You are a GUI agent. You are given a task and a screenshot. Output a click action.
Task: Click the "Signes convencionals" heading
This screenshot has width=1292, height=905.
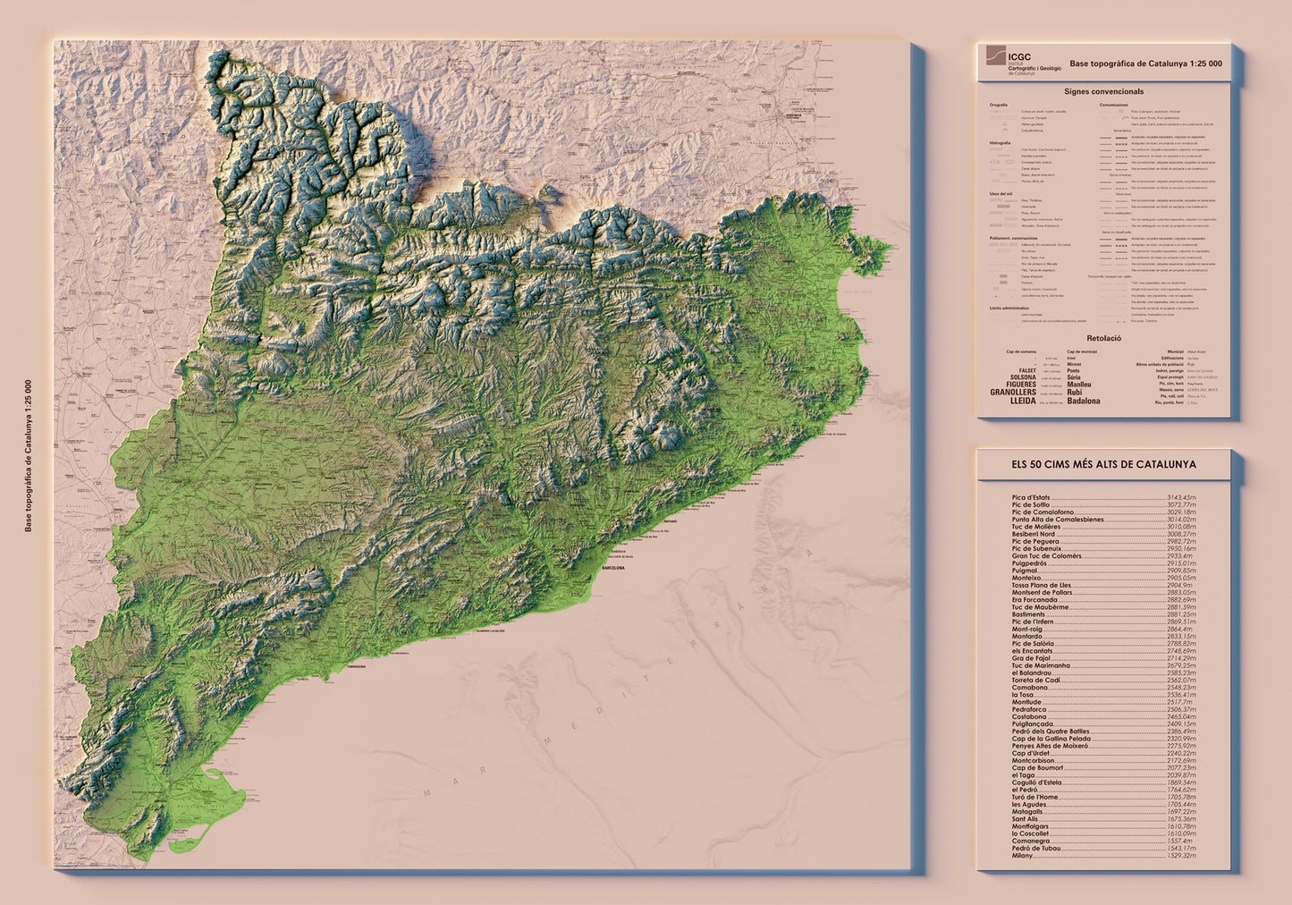point(1103,91)
